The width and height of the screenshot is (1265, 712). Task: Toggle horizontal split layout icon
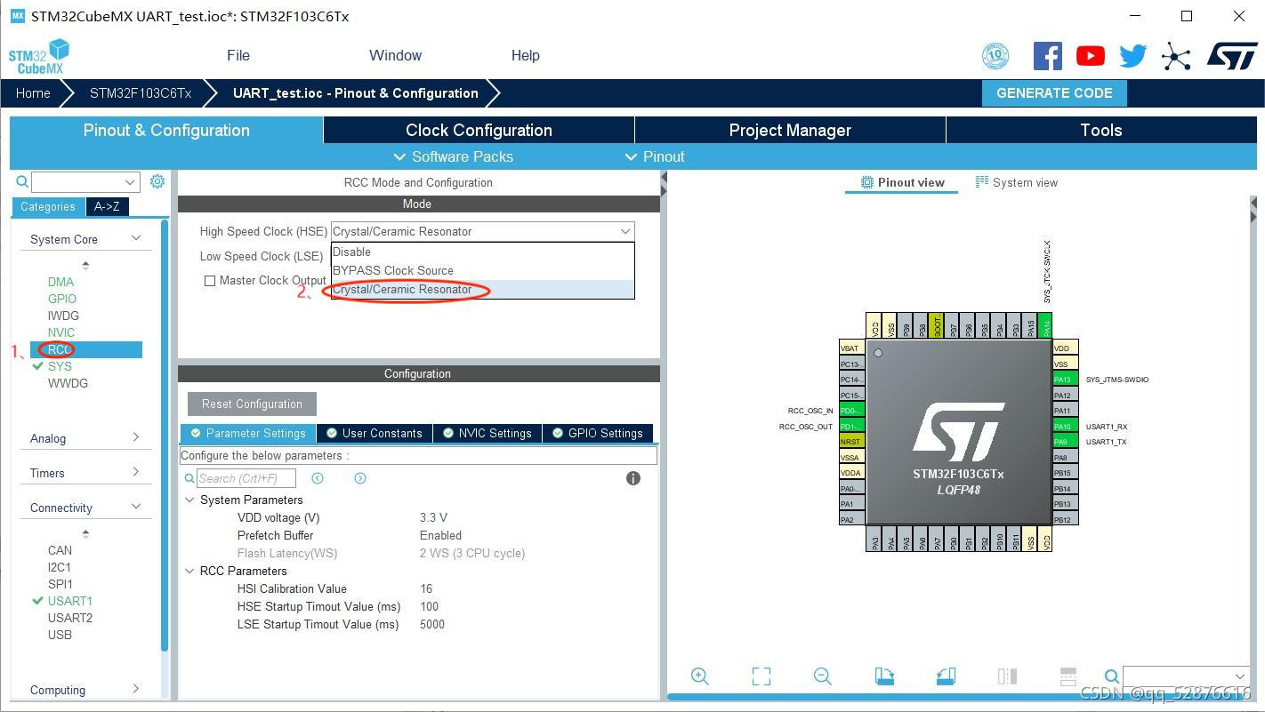[x=1068, y=676]
